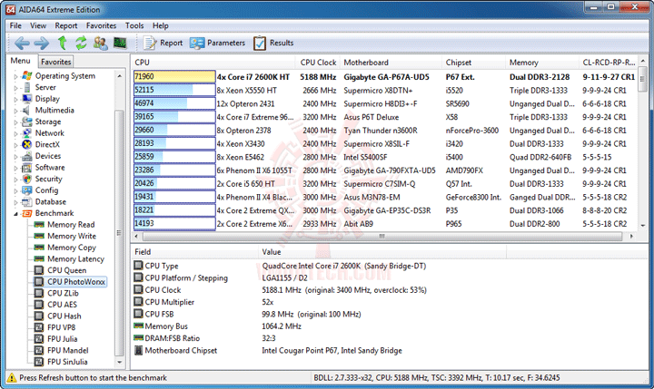This screenshot has height=389, width=654.
Task: Select CPU ZLib benchmark
Action: click(63, 293)
